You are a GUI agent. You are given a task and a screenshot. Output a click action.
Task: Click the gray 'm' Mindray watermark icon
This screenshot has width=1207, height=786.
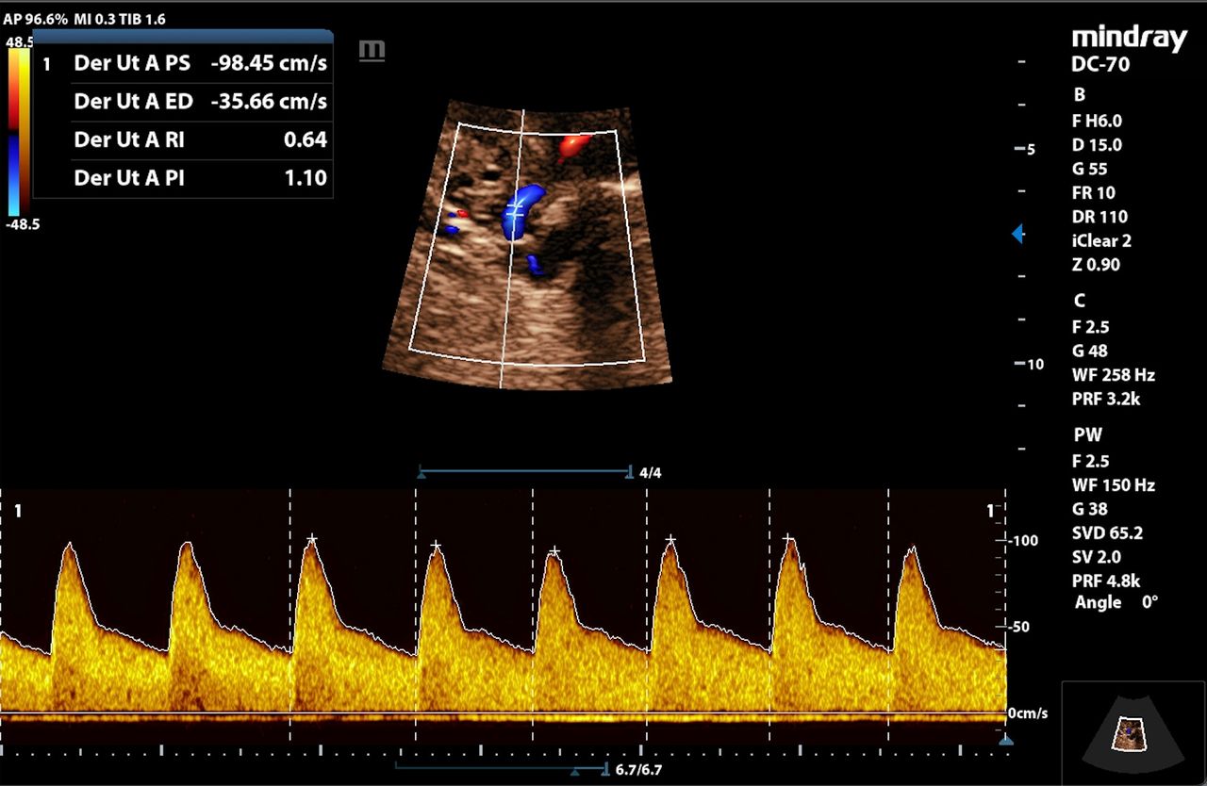[372, 50]
